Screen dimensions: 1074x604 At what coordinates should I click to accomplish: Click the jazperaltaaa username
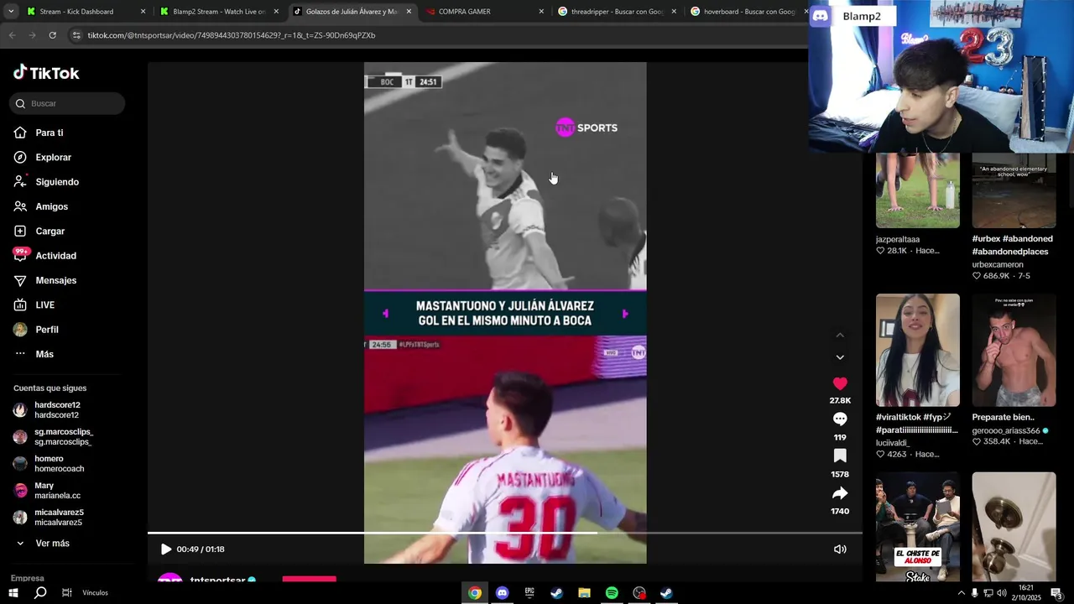(x=898, y=239)
